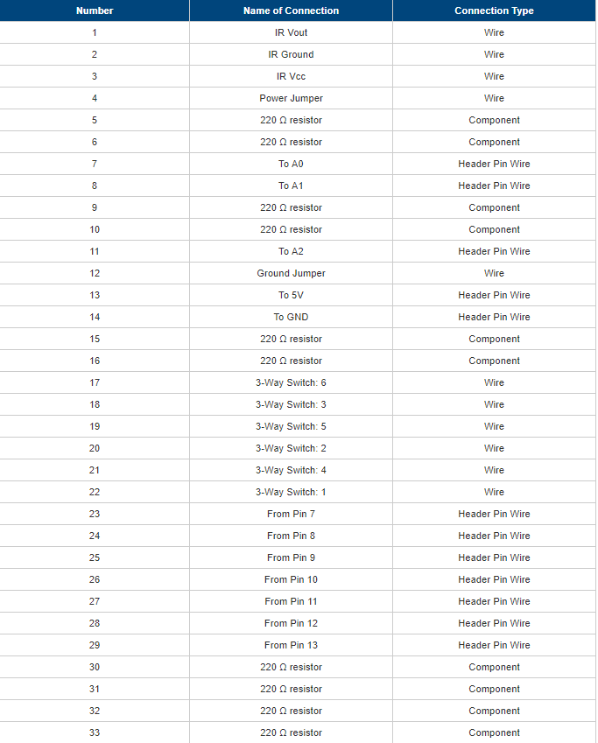Click the To A1 cell
The image size is (598, 743).
pyautogui.click(x=291, y=186)
